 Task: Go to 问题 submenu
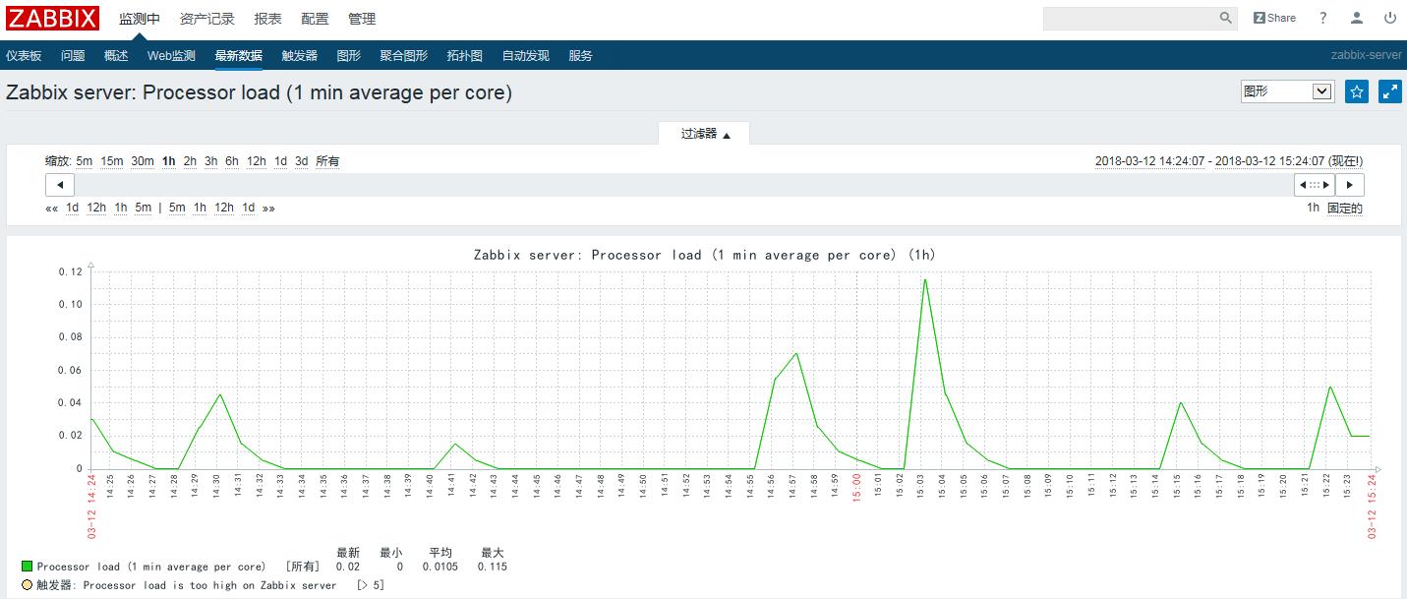tap(73, 56)
